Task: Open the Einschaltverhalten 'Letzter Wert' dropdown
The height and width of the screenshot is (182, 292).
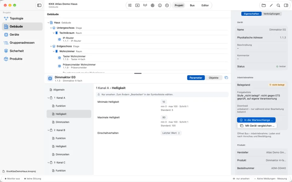Action: tap(171, 133)
